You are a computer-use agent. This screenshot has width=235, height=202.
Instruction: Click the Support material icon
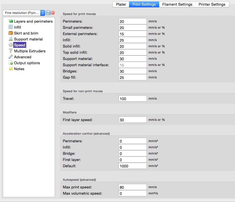(x=11, y=39)
